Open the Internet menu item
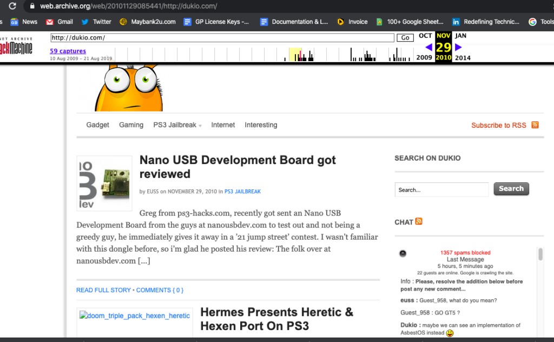Screen dimensions: 554x342 (x=223, y=125)
